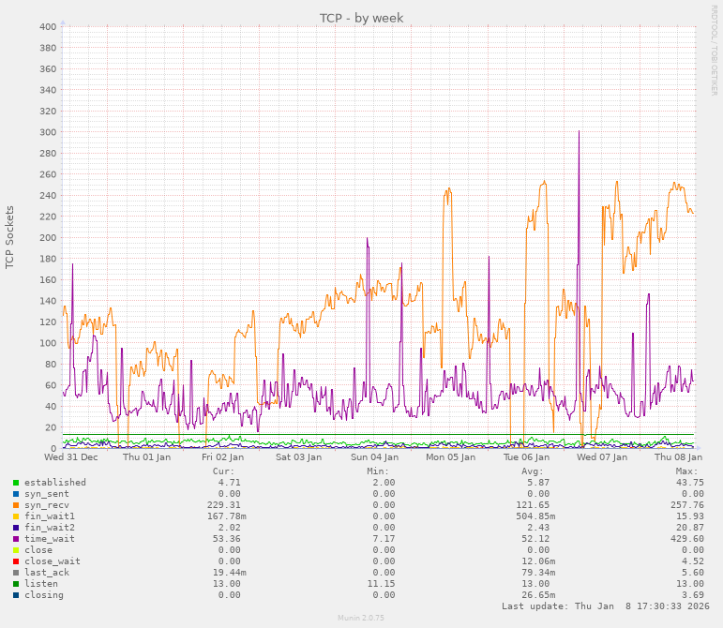Select the orange syn_recv legend swatch

pyautogui.click(x=16, y=505)
